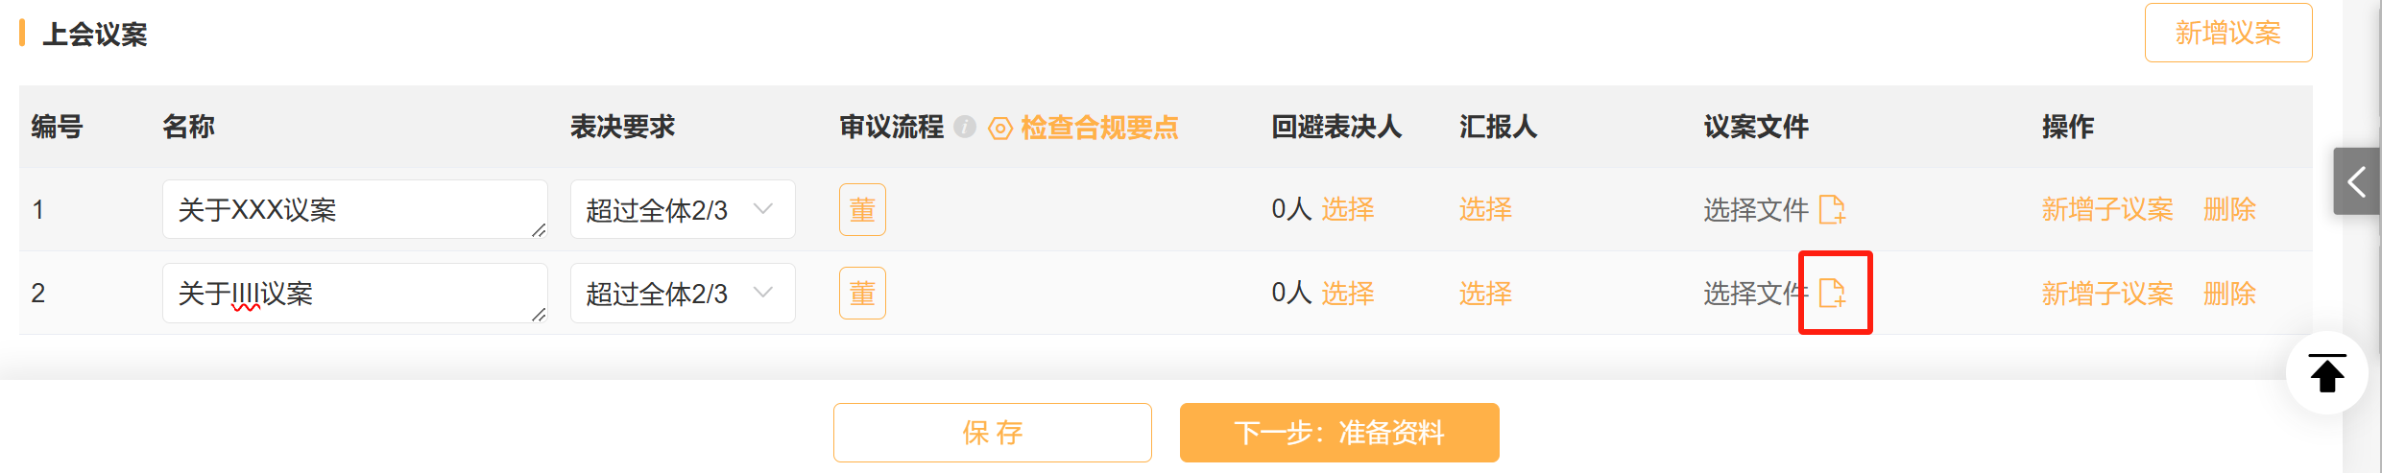Select 回避表决人 for proposal 1
The image size is (2382, 473).
click(1348, 209)
